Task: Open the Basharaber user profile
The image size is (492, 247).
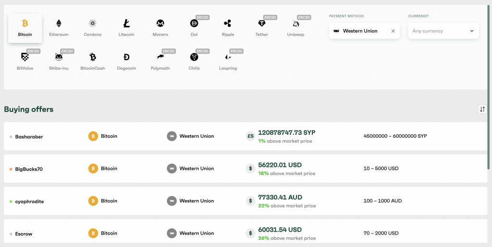Action: coord(29,137)
